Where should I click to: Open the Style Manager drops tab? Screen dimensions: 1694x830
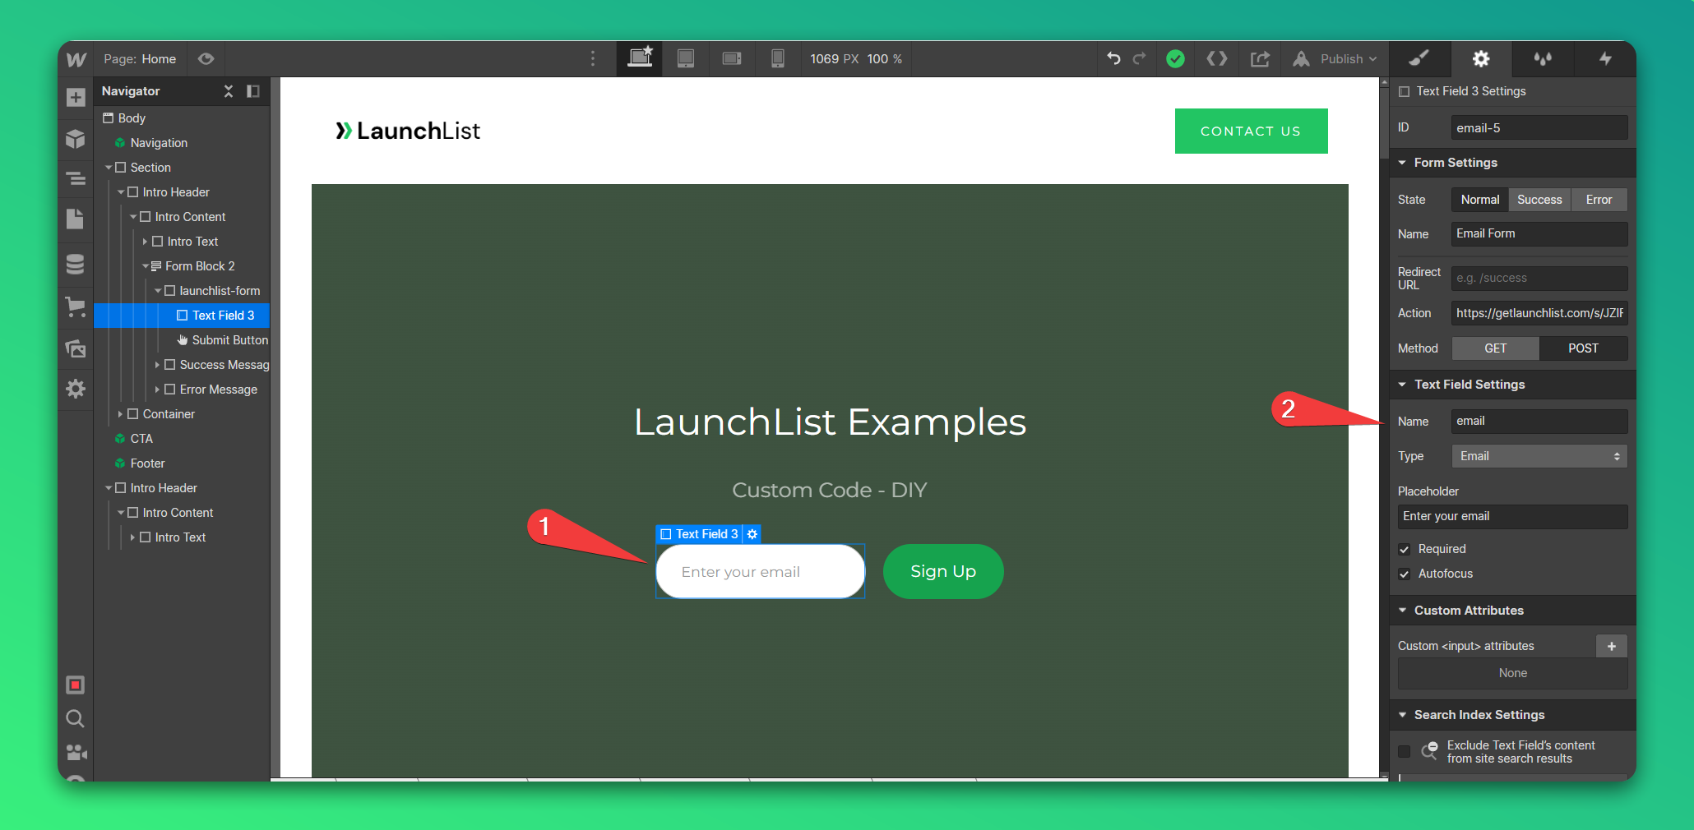click(x=1543, y=58)
